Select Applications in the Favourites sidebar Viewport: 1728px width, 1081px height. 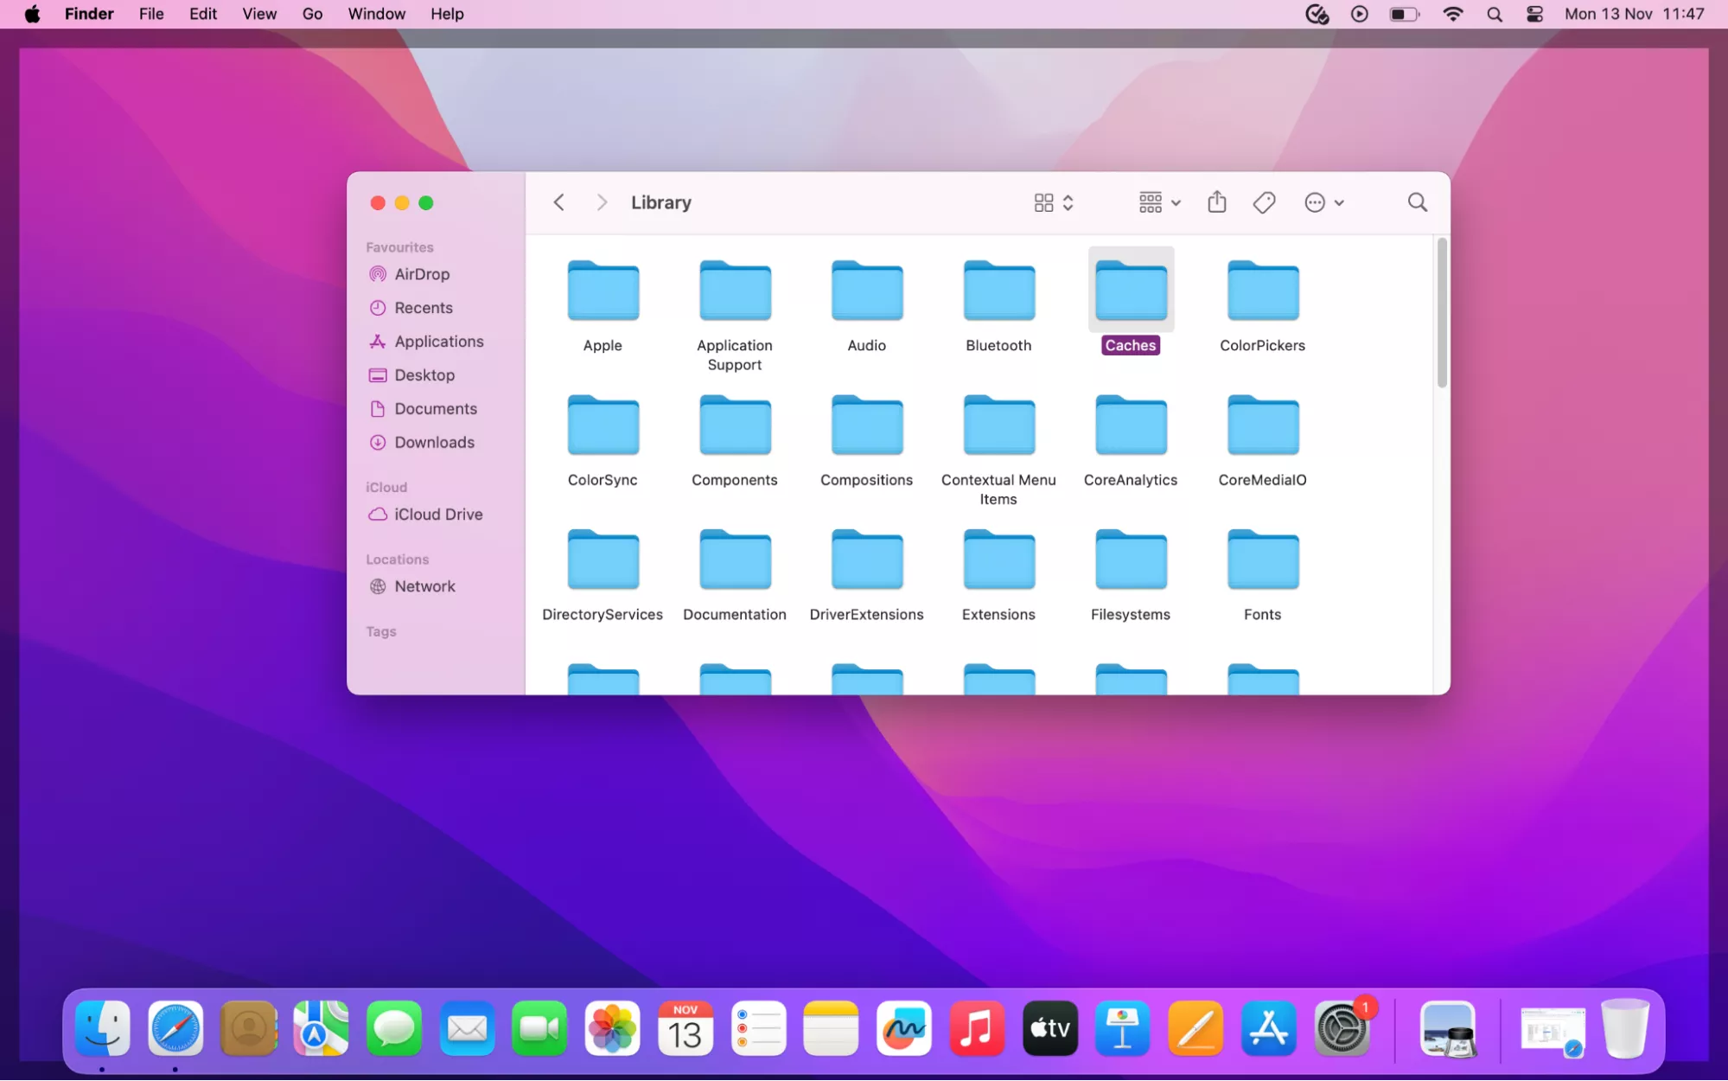click(438, 342)
